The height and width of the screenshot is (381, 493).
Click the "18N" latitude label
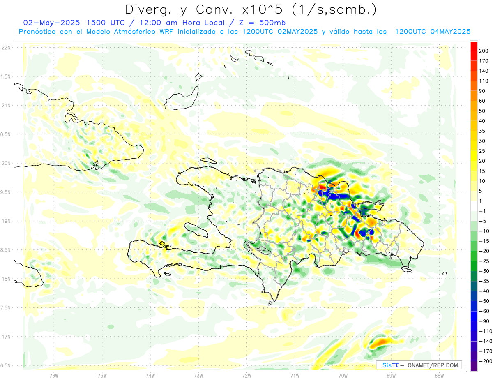coord(6,279)
